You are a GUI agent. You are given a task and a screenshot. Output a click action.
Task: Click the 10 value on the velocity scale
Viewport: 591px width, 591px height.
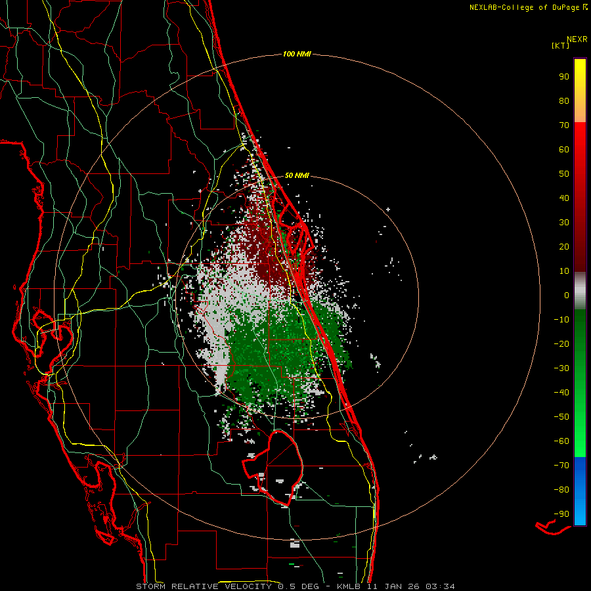[564, 271]
